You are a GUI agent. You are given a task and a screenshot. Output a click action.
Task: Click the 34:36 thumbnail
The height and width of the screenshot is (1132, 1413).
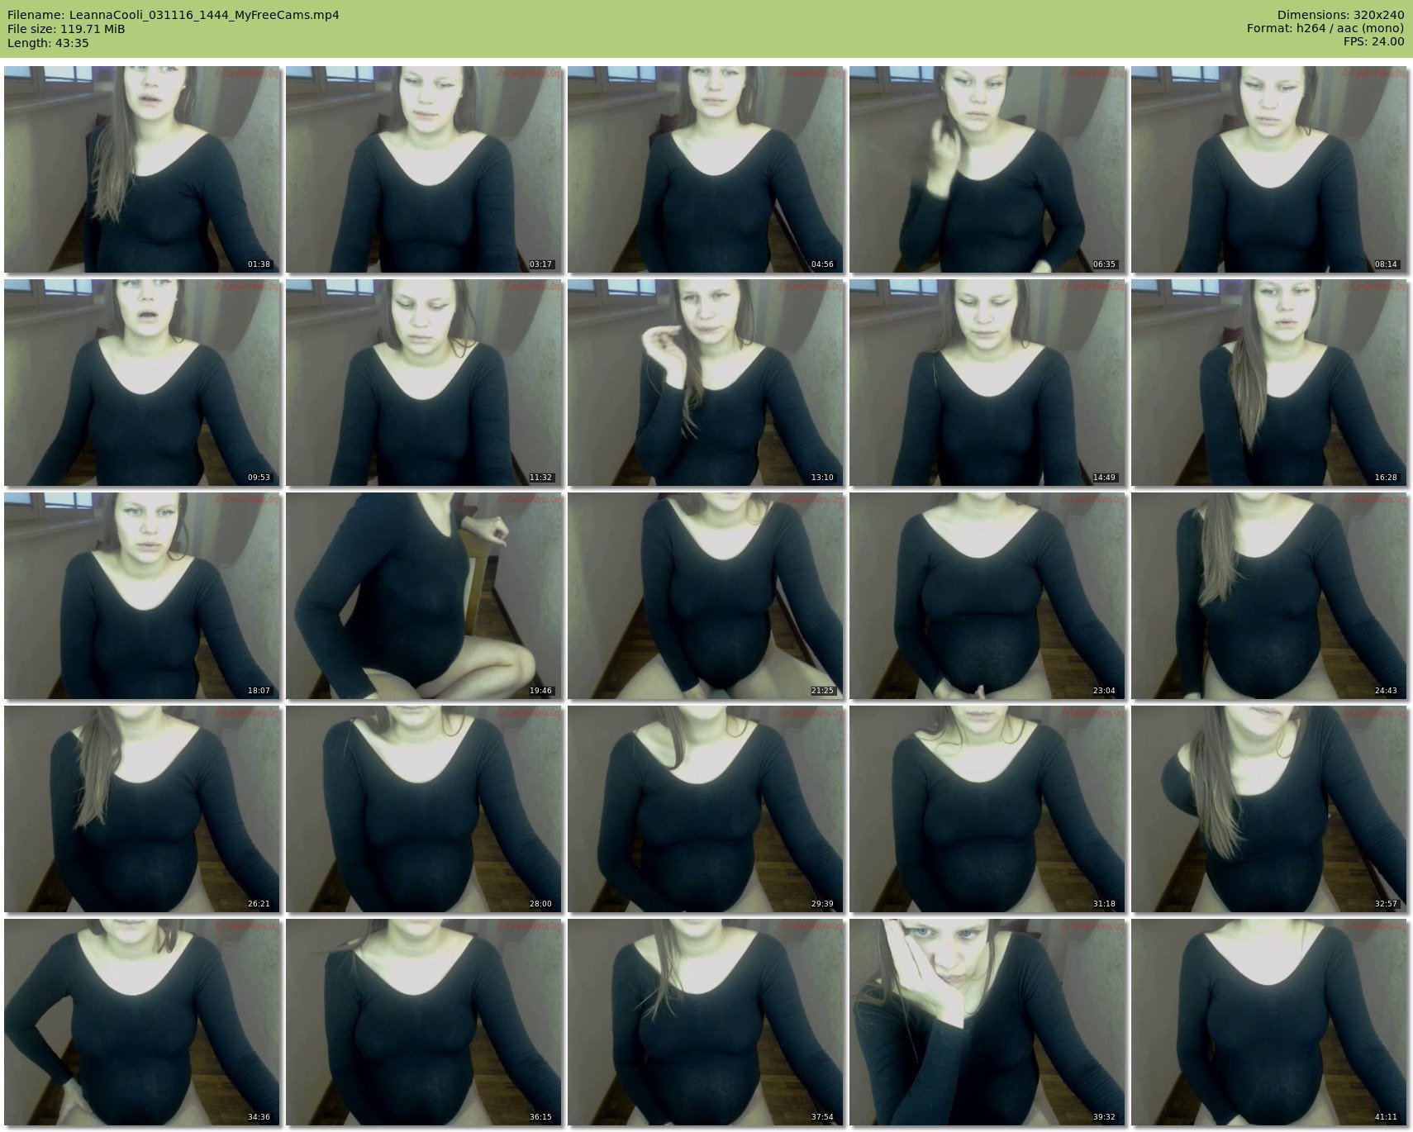[142, 1022]
